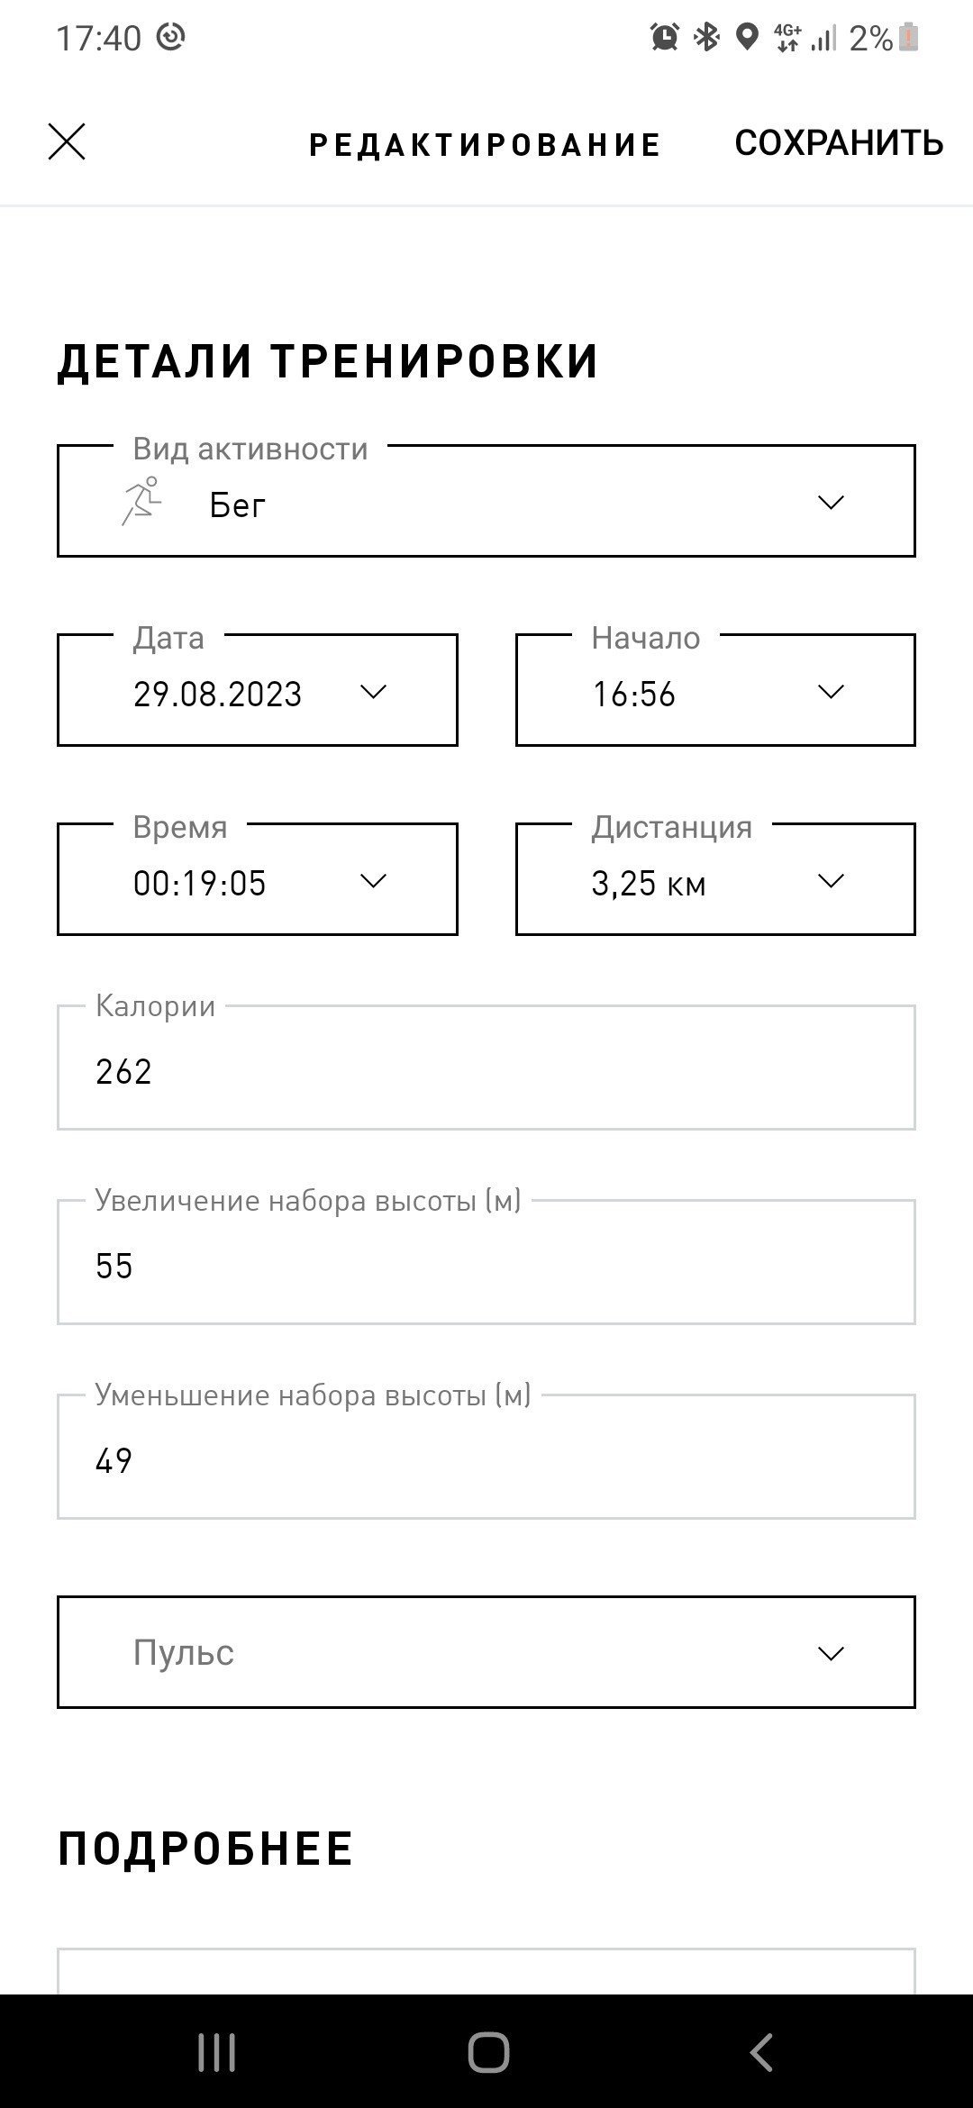The image size is (973, 2108).
Task: Open the Время duration picker 00:19:05
Action: coord(258,879)
